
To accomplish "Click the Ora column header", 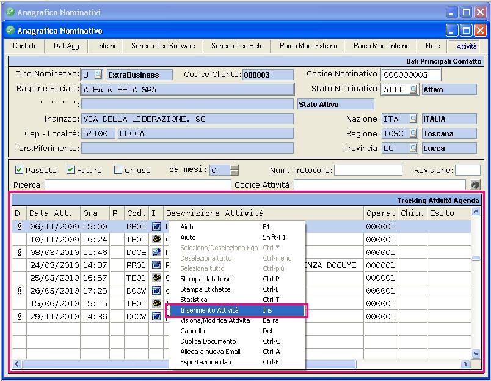I will [x=95, y=213].
